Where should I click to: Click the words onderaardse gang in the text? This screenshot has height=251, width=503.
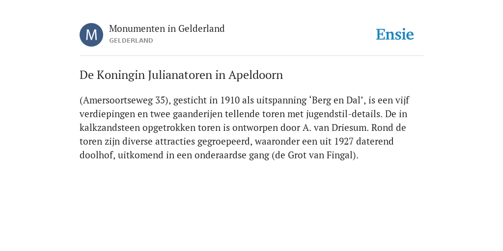pos(232,155)
